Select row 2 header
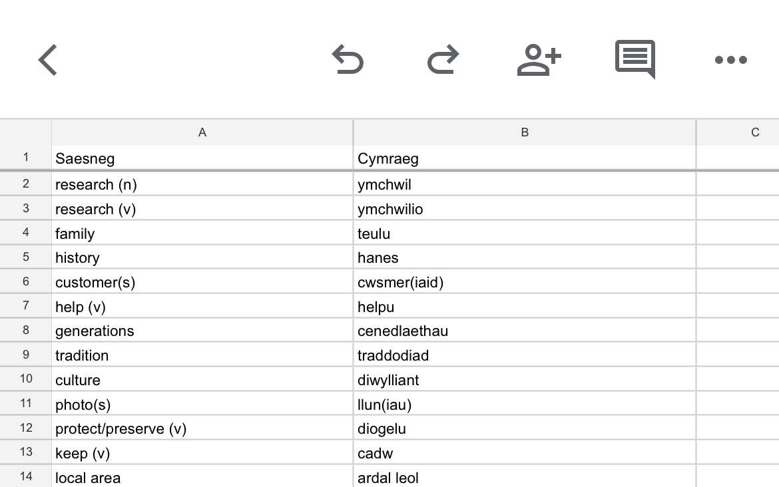The width and height of the screenshot is (779, 487). 26,184
